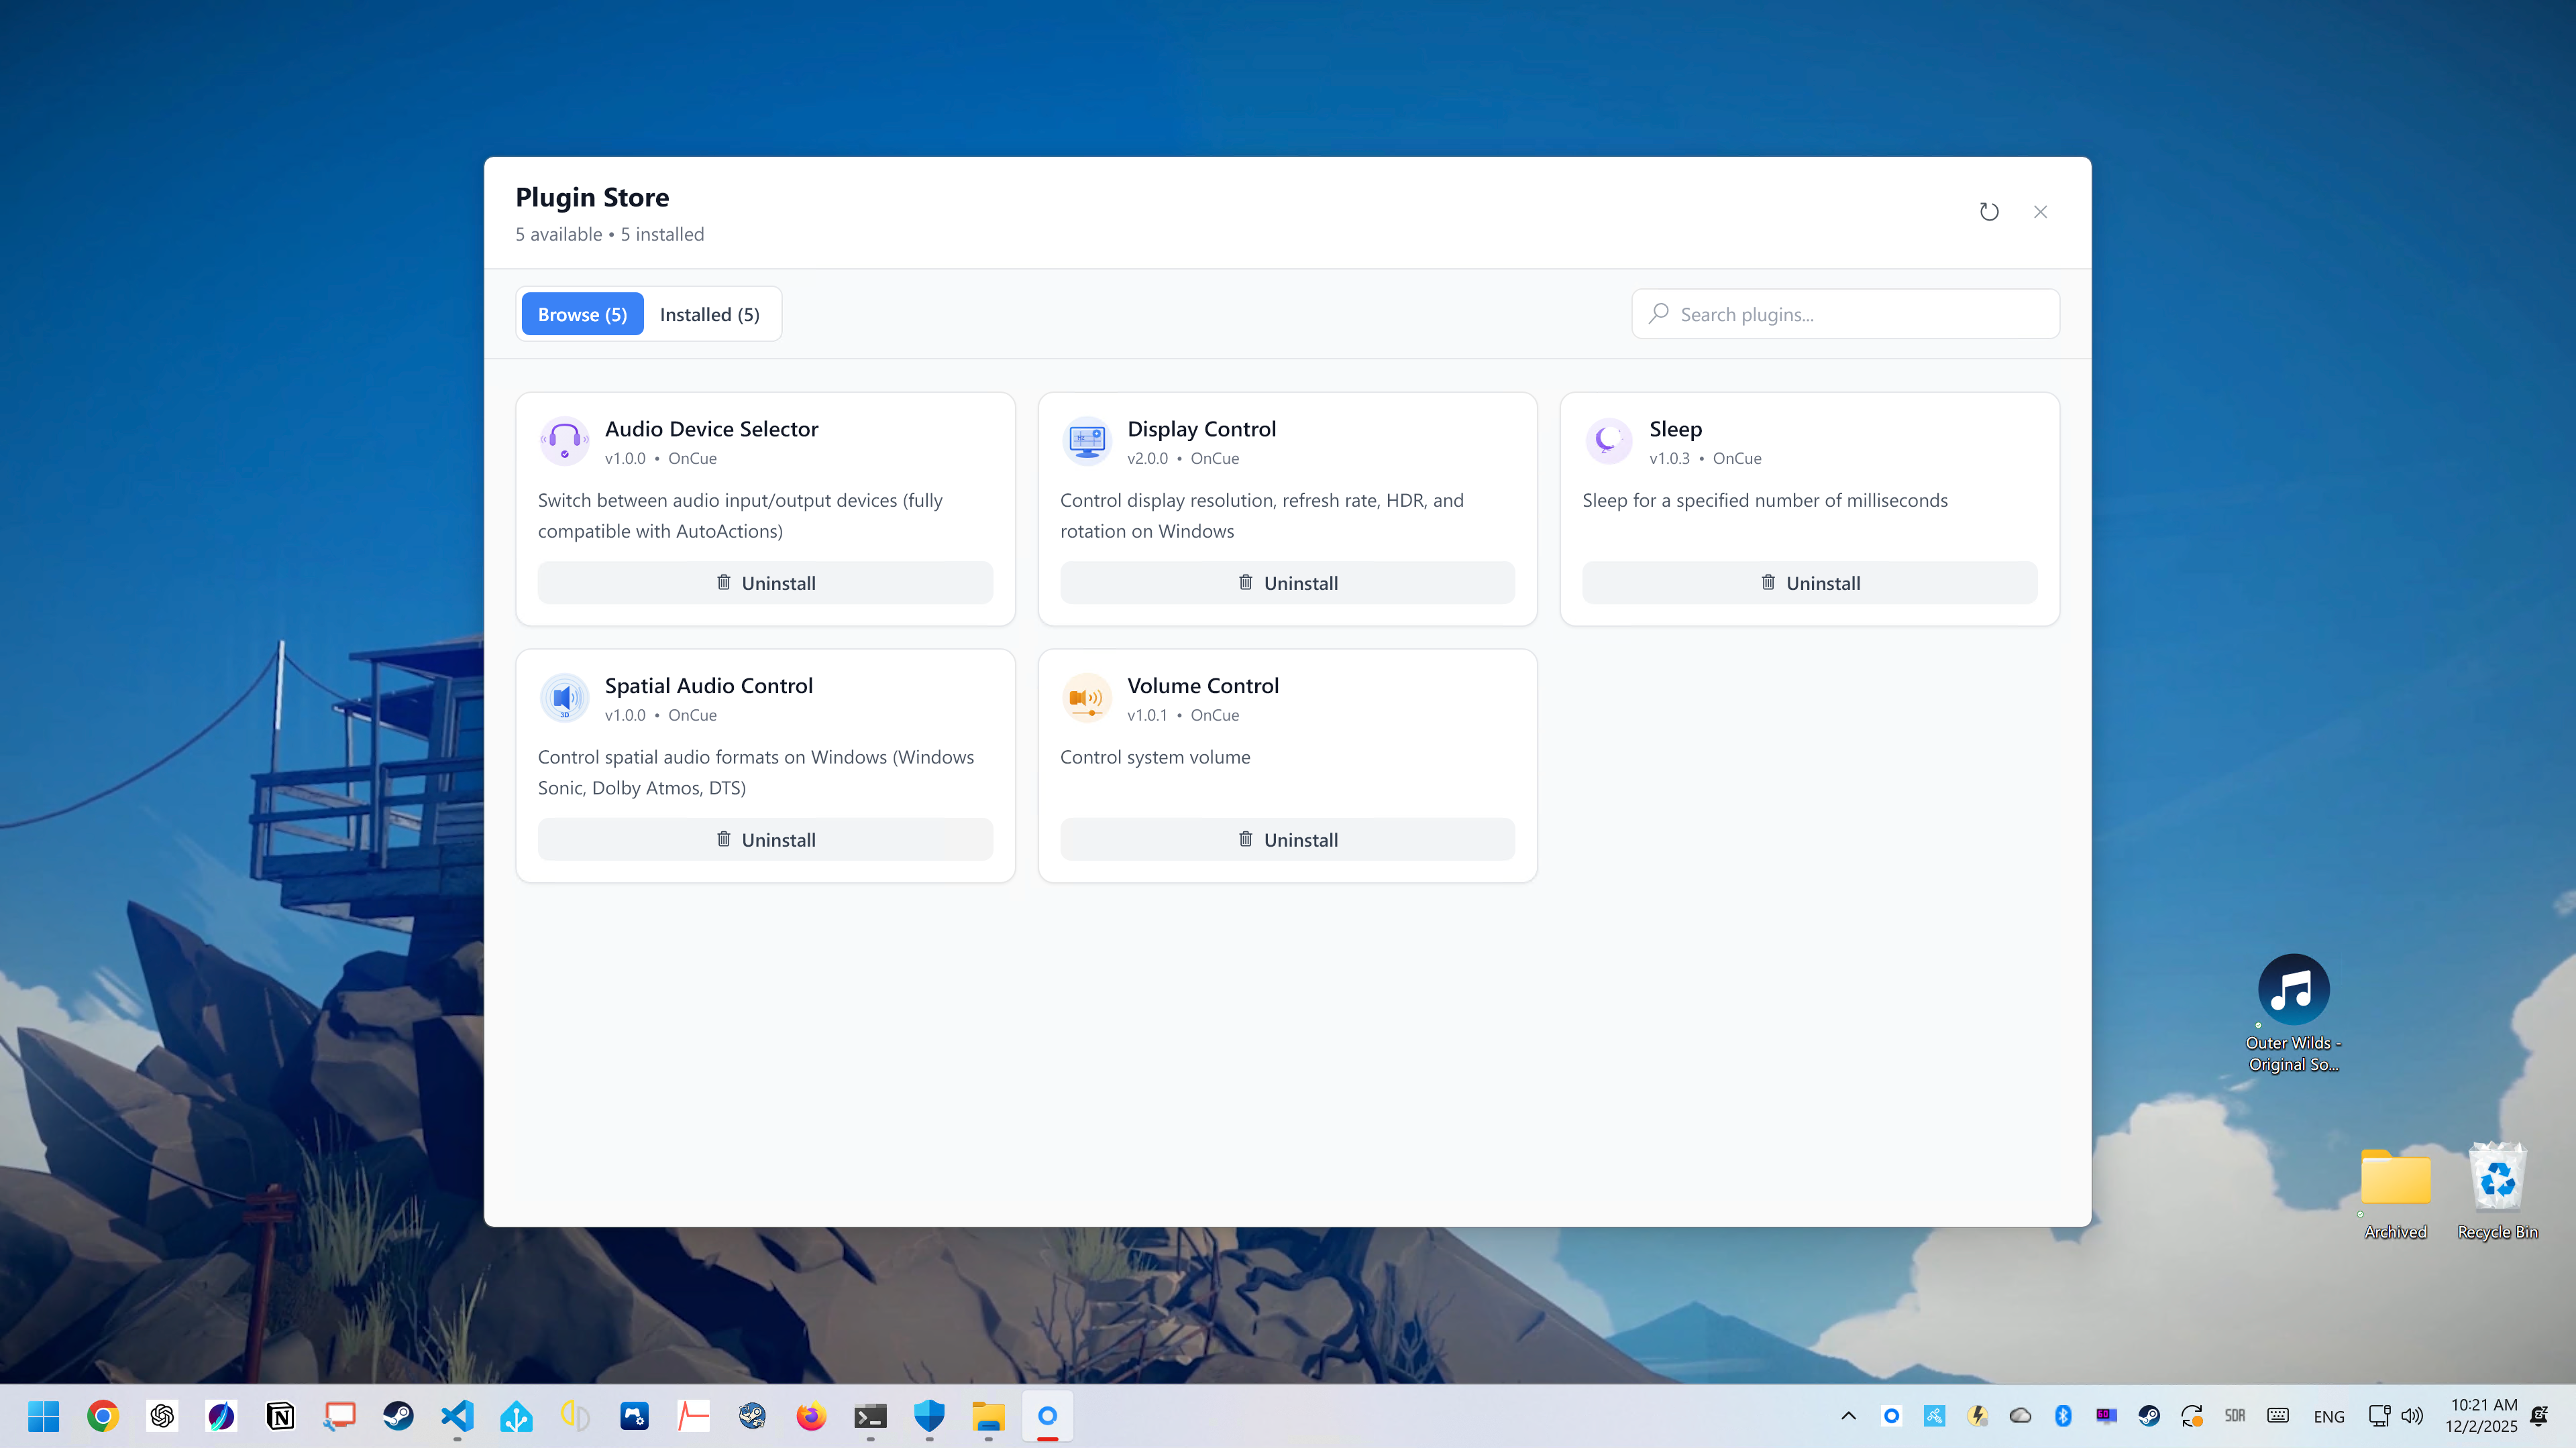The height and width of the screenshot is (1448, 2576).
Task: Uninstall the Spatial Audio Control plugin
Action: [x=765, y=839]
